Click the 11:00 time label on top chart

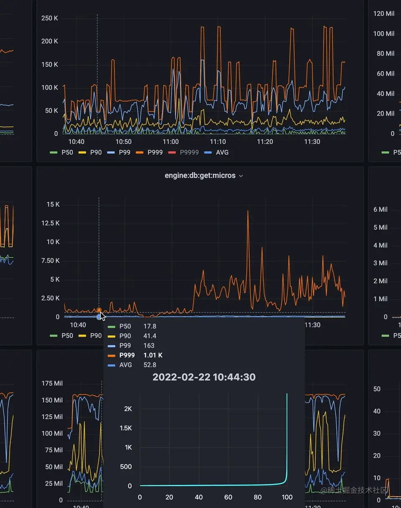171,142
